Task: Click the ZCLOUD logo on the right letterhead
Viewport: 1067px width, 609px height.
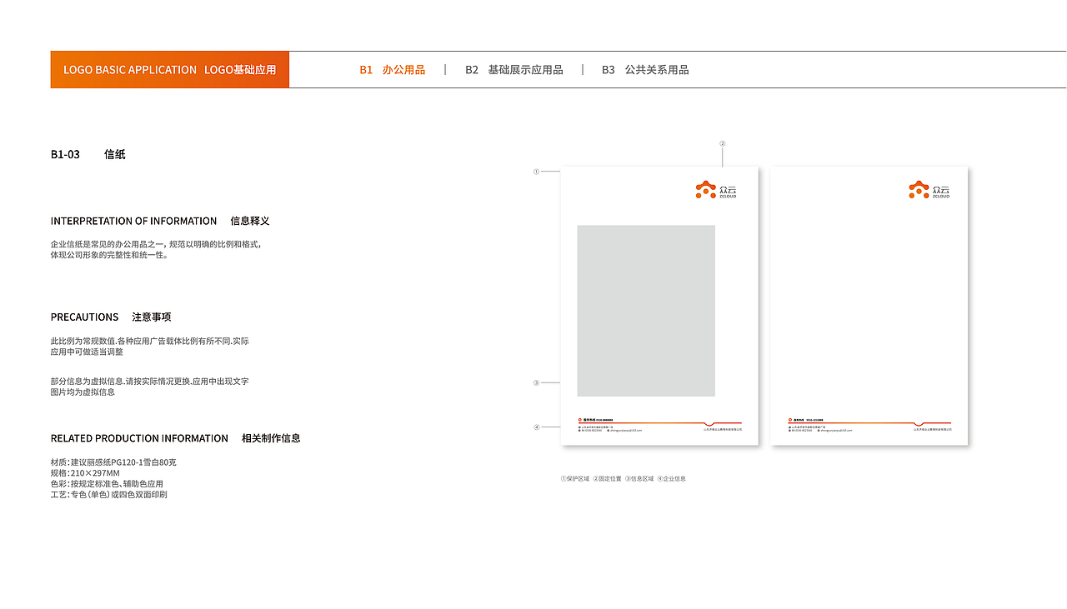Action: [x=929, y=190]
